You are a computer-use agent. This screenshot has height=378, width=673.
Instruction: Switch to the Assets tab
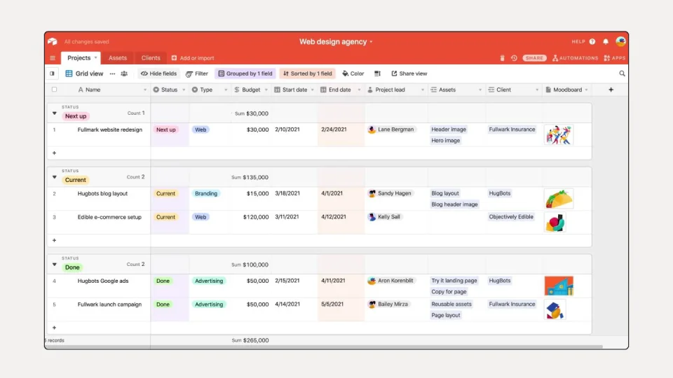click(x=118, y=58)
